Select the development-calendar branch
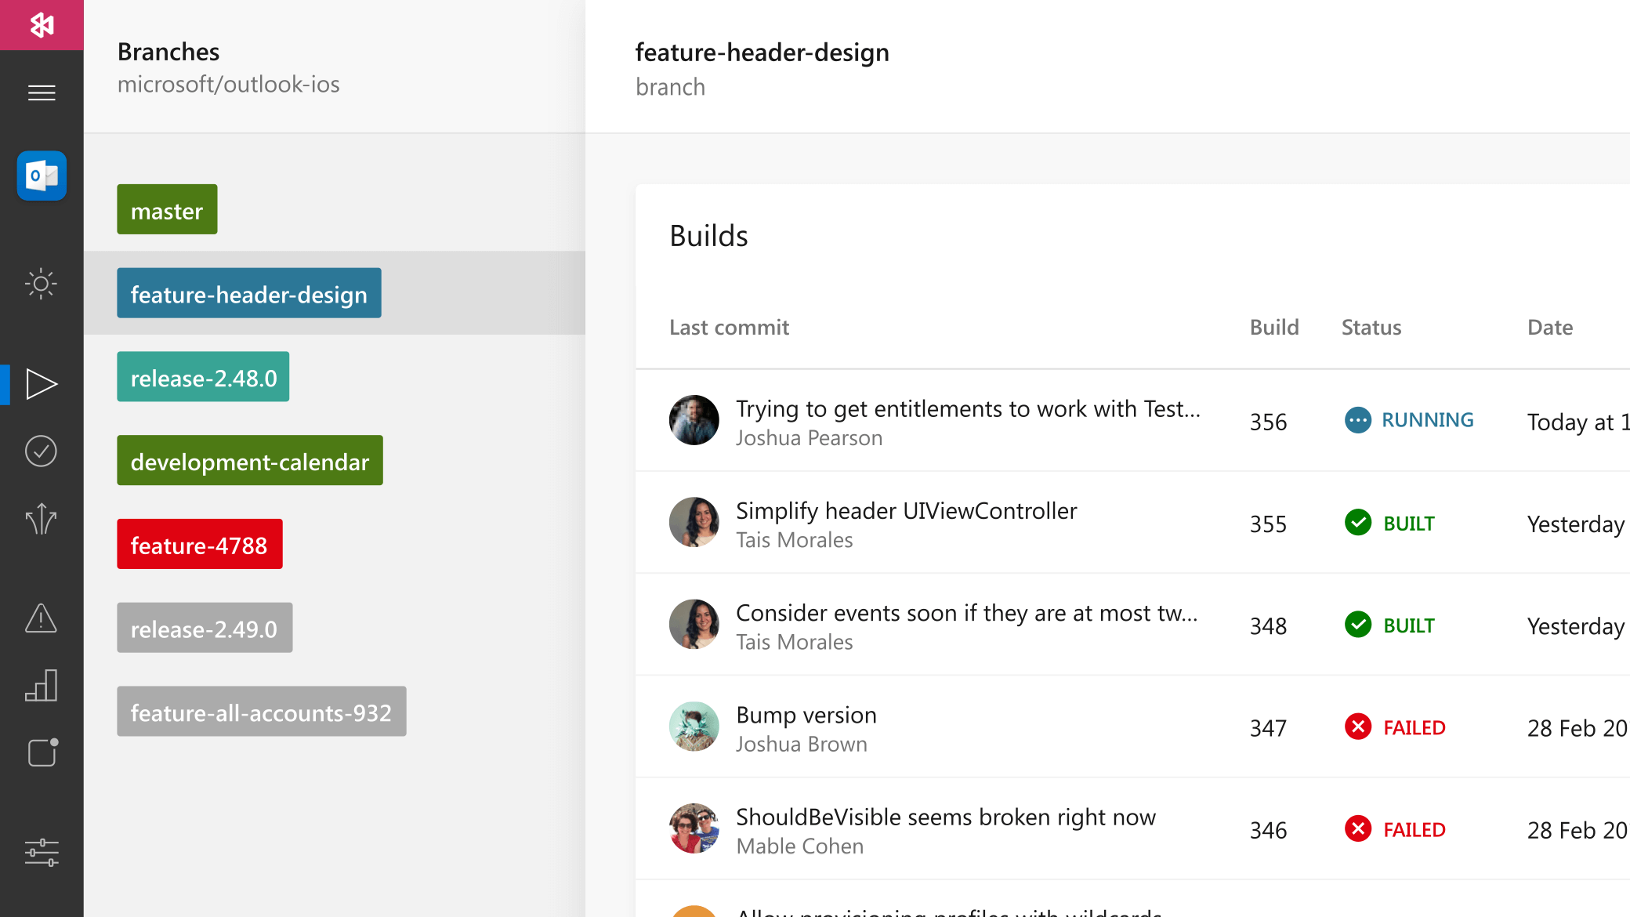This screenshot has height=917, width=1630. [x=249, y=461]
